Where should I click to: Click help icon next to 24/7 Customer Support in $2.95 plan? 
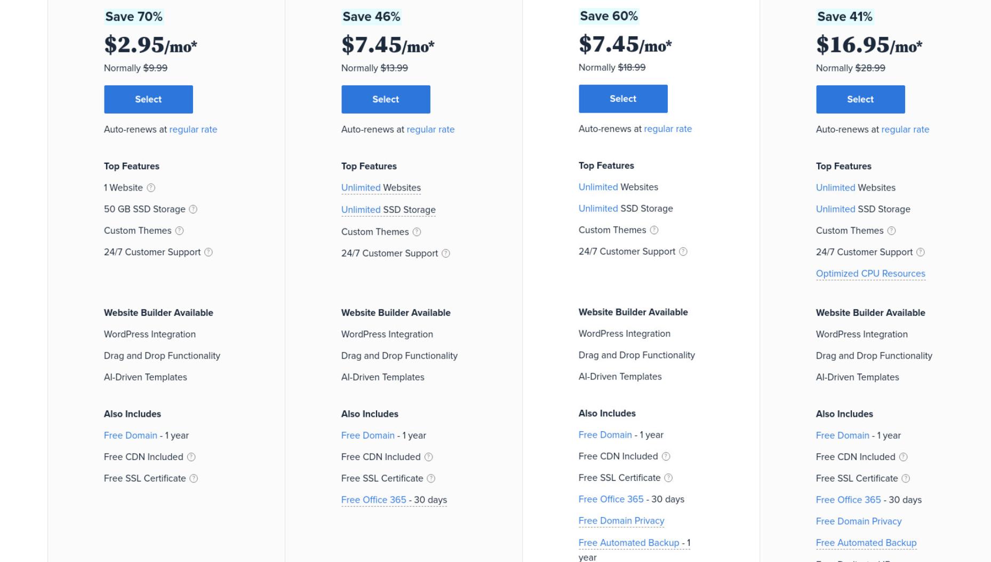209,252
